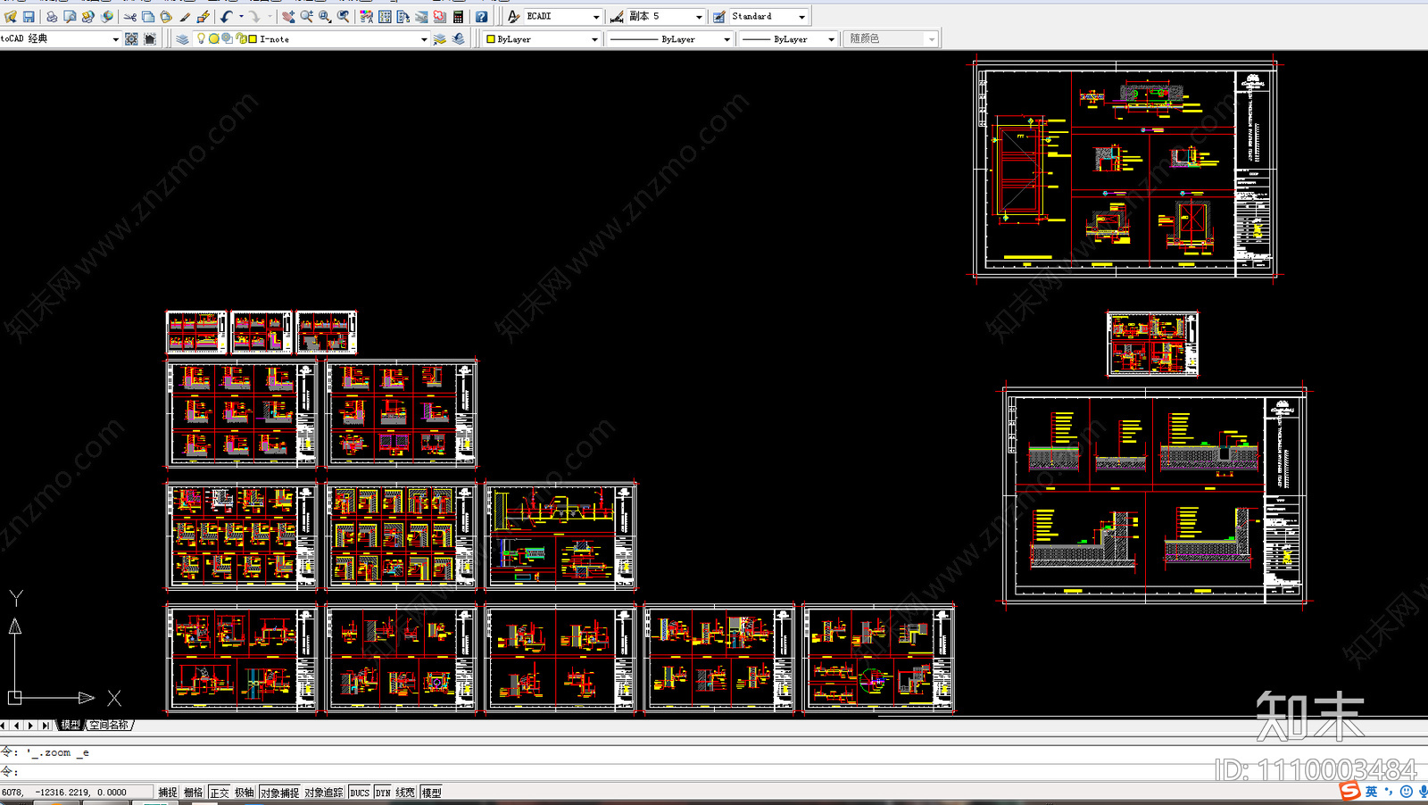Switch to the 空间名称 layout tab
Viewport: 1428px width, 805px height.
[x=109, y=725]
